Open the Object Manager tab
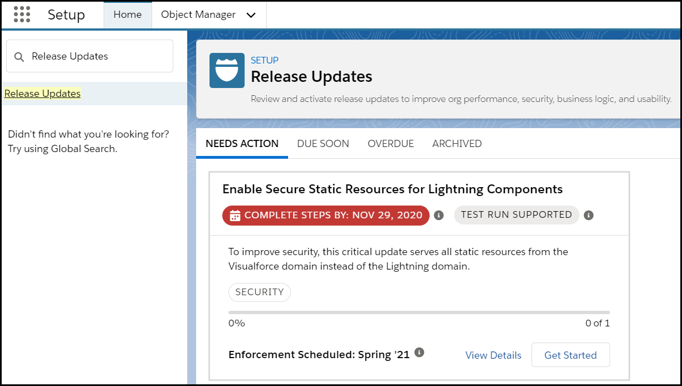The image size is (682, 386). (198, 15)
